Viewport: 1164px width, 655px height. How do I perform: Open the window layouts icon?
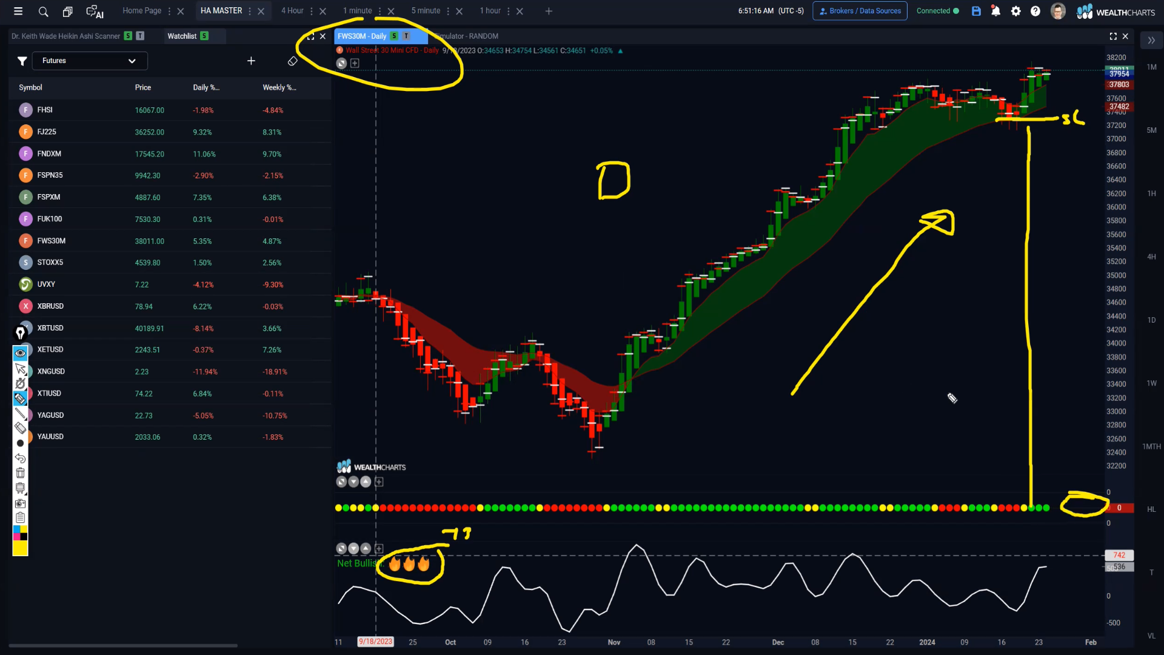(x=67, y=11)
